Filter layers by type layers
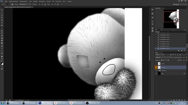This screenshot has height=105, width=188. [175, 55]
